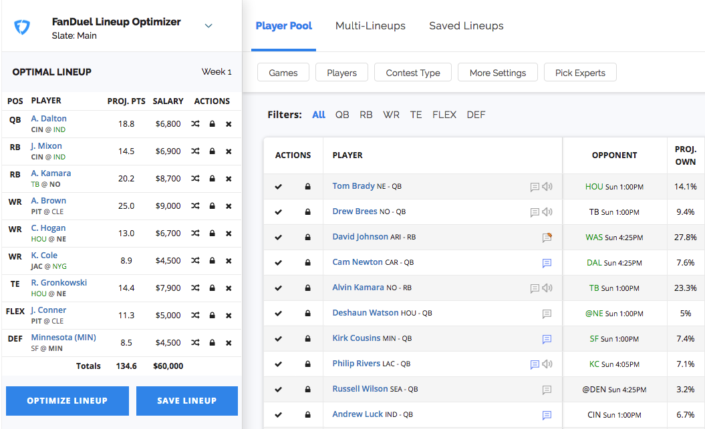
Task: Open A. Dalton player link in lineup
Action: coord(49,119)
